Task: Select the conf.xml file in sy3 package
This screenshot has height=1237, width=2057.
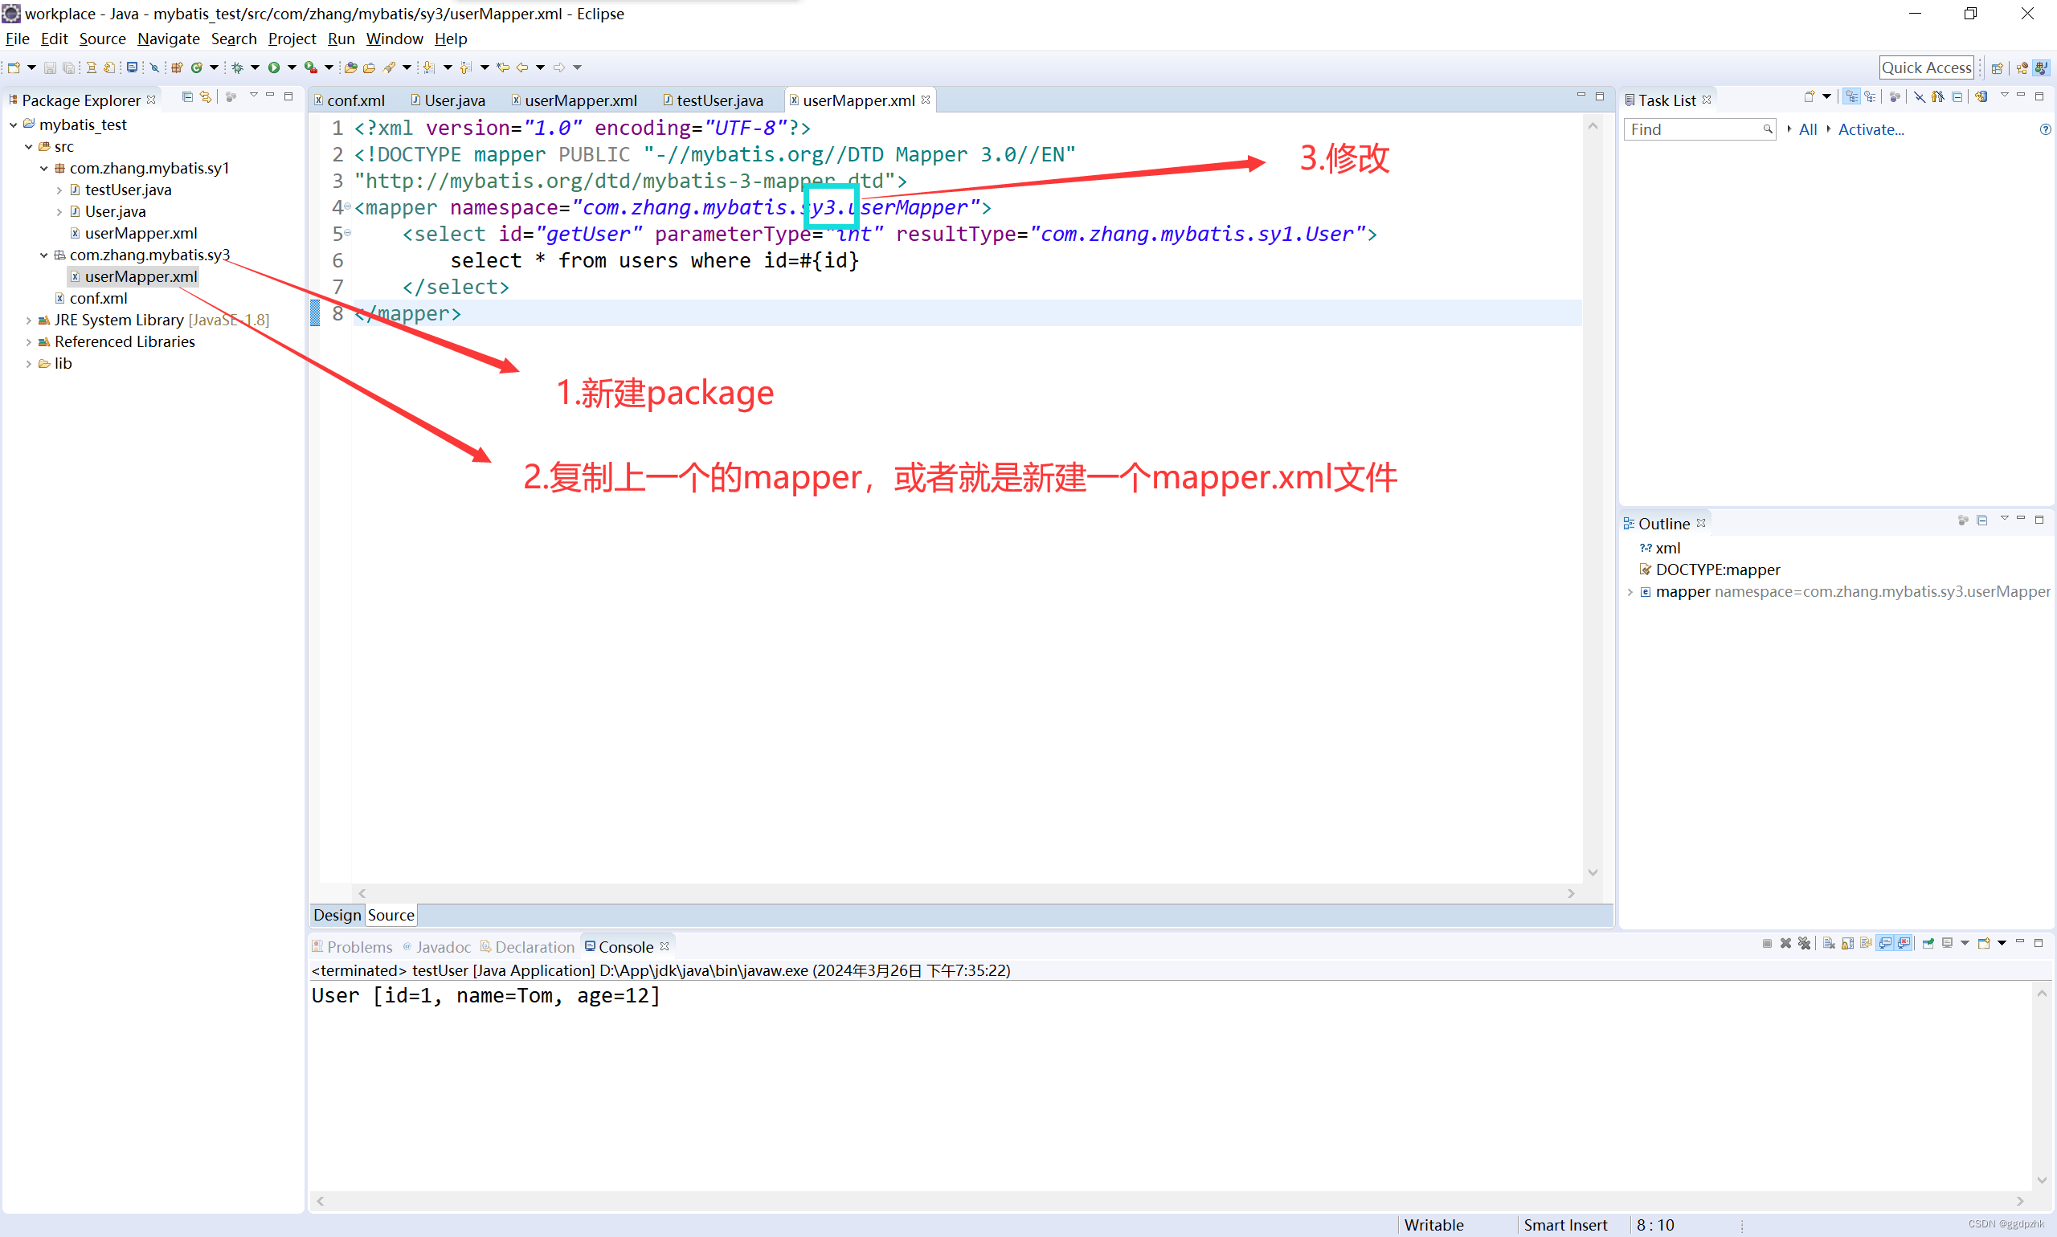Action: click(x=96, y=298)
